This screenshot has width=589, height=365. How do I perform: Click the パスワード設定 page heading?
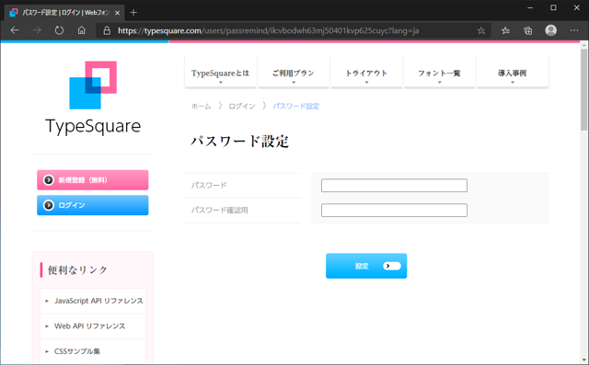pos(239,142)
